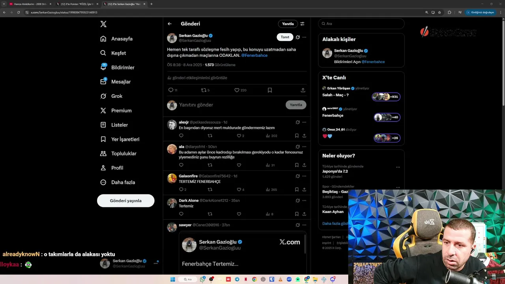This screenshot has height=284, width=505.
Task: Click the @Fenerbahce mention in post
Action: point(254,55)
